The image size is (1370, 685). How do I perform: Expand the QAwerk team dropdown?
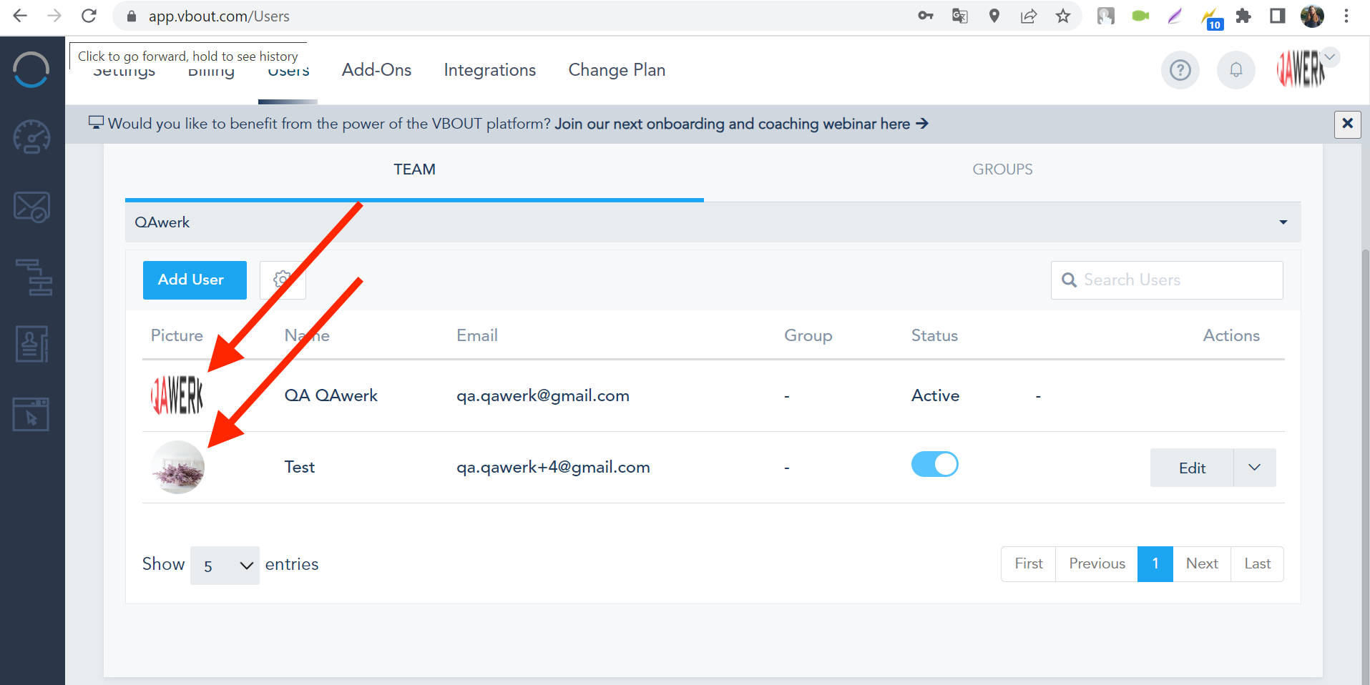click(x=713, y=222)
